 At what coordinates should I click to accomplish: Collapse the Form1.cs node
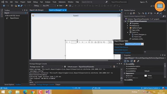128,32
